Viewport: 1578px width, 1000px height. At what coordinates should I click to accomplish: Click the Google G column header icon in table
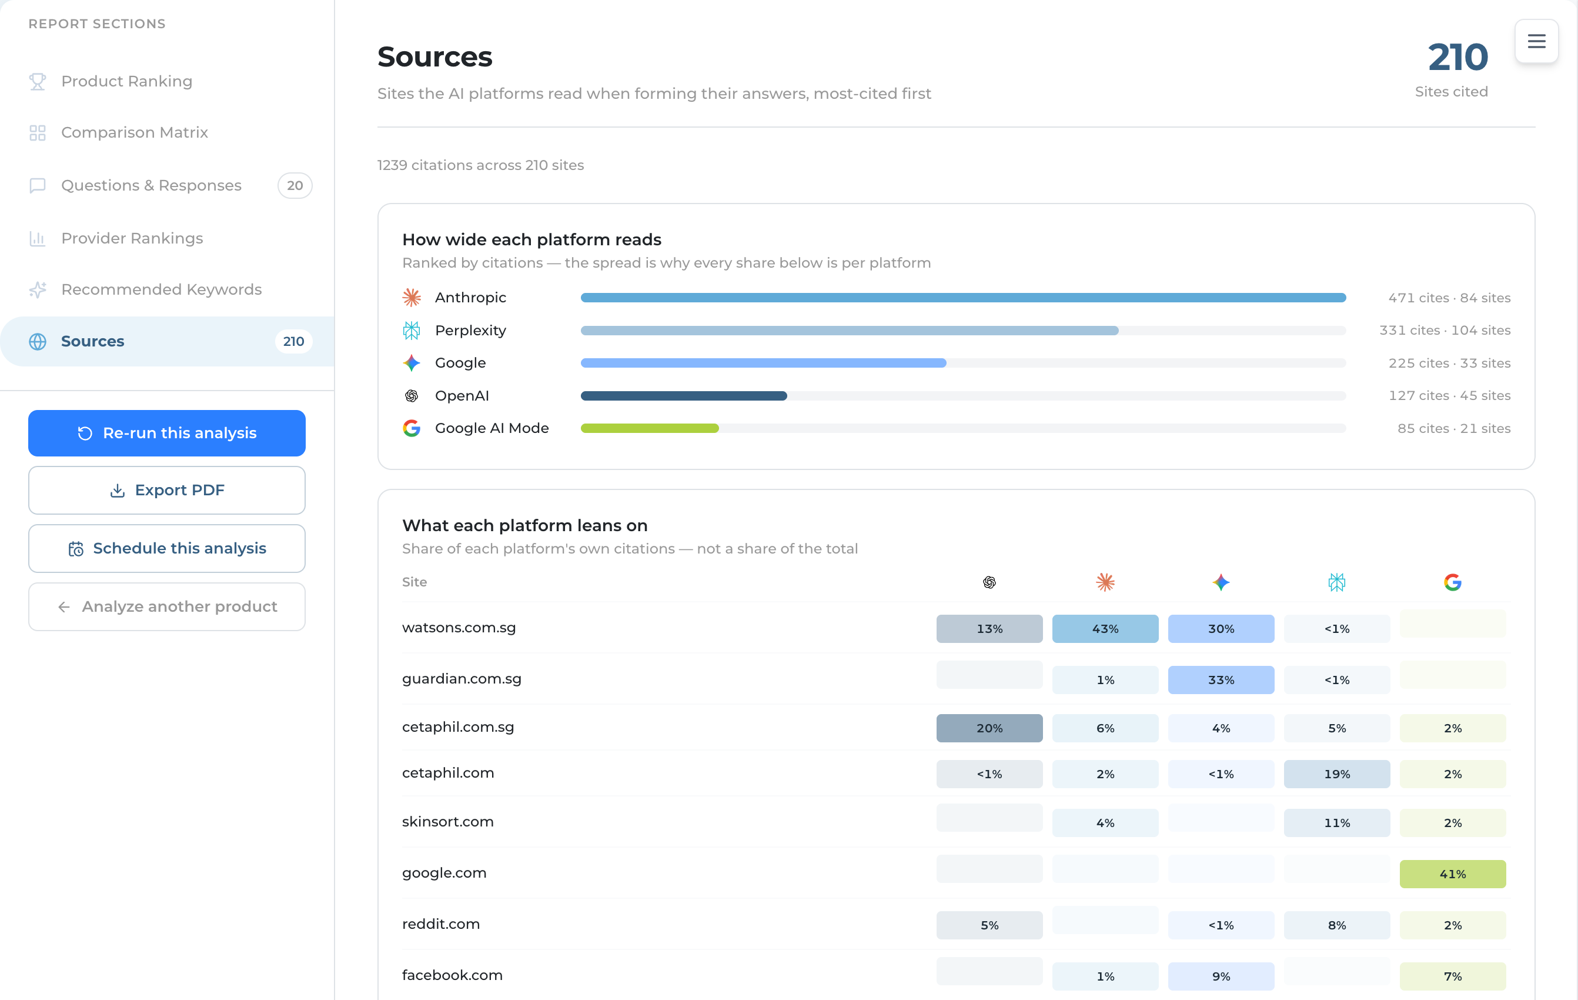click(x=1453, y=582)
